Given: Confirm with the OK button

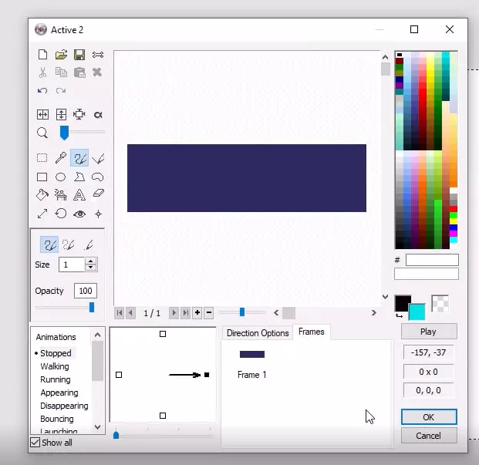Looking at the screenshot, I should 429,417.
